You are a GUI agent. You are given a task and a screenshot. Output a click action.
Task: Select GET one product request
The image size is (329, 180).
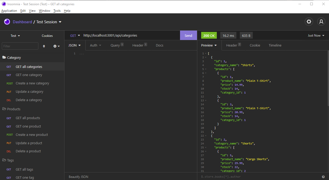pyautogui.click(x=32, y=126)
